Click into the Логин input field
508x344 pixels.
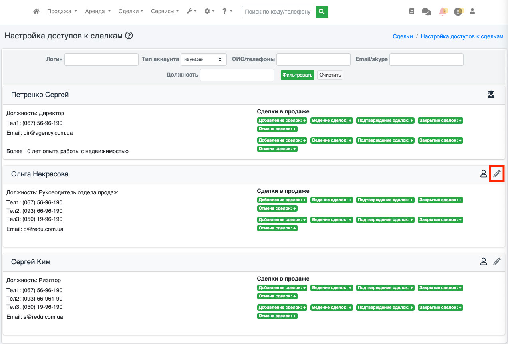click(101, 59)
